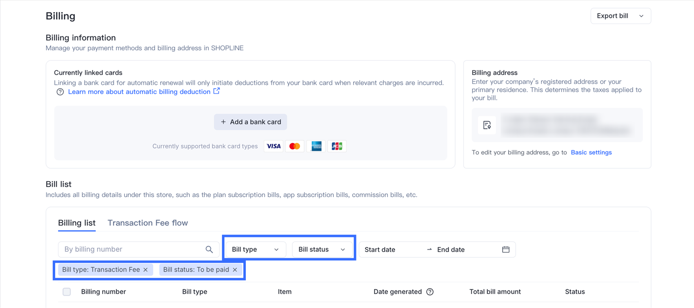Switch to the Transaction Fee flow tab

[x=147, y=223]
